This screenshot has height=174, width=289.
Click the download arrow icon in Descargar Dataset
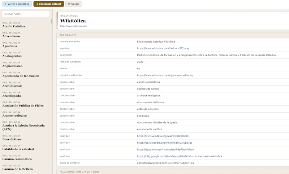click(x=37, y=4)
